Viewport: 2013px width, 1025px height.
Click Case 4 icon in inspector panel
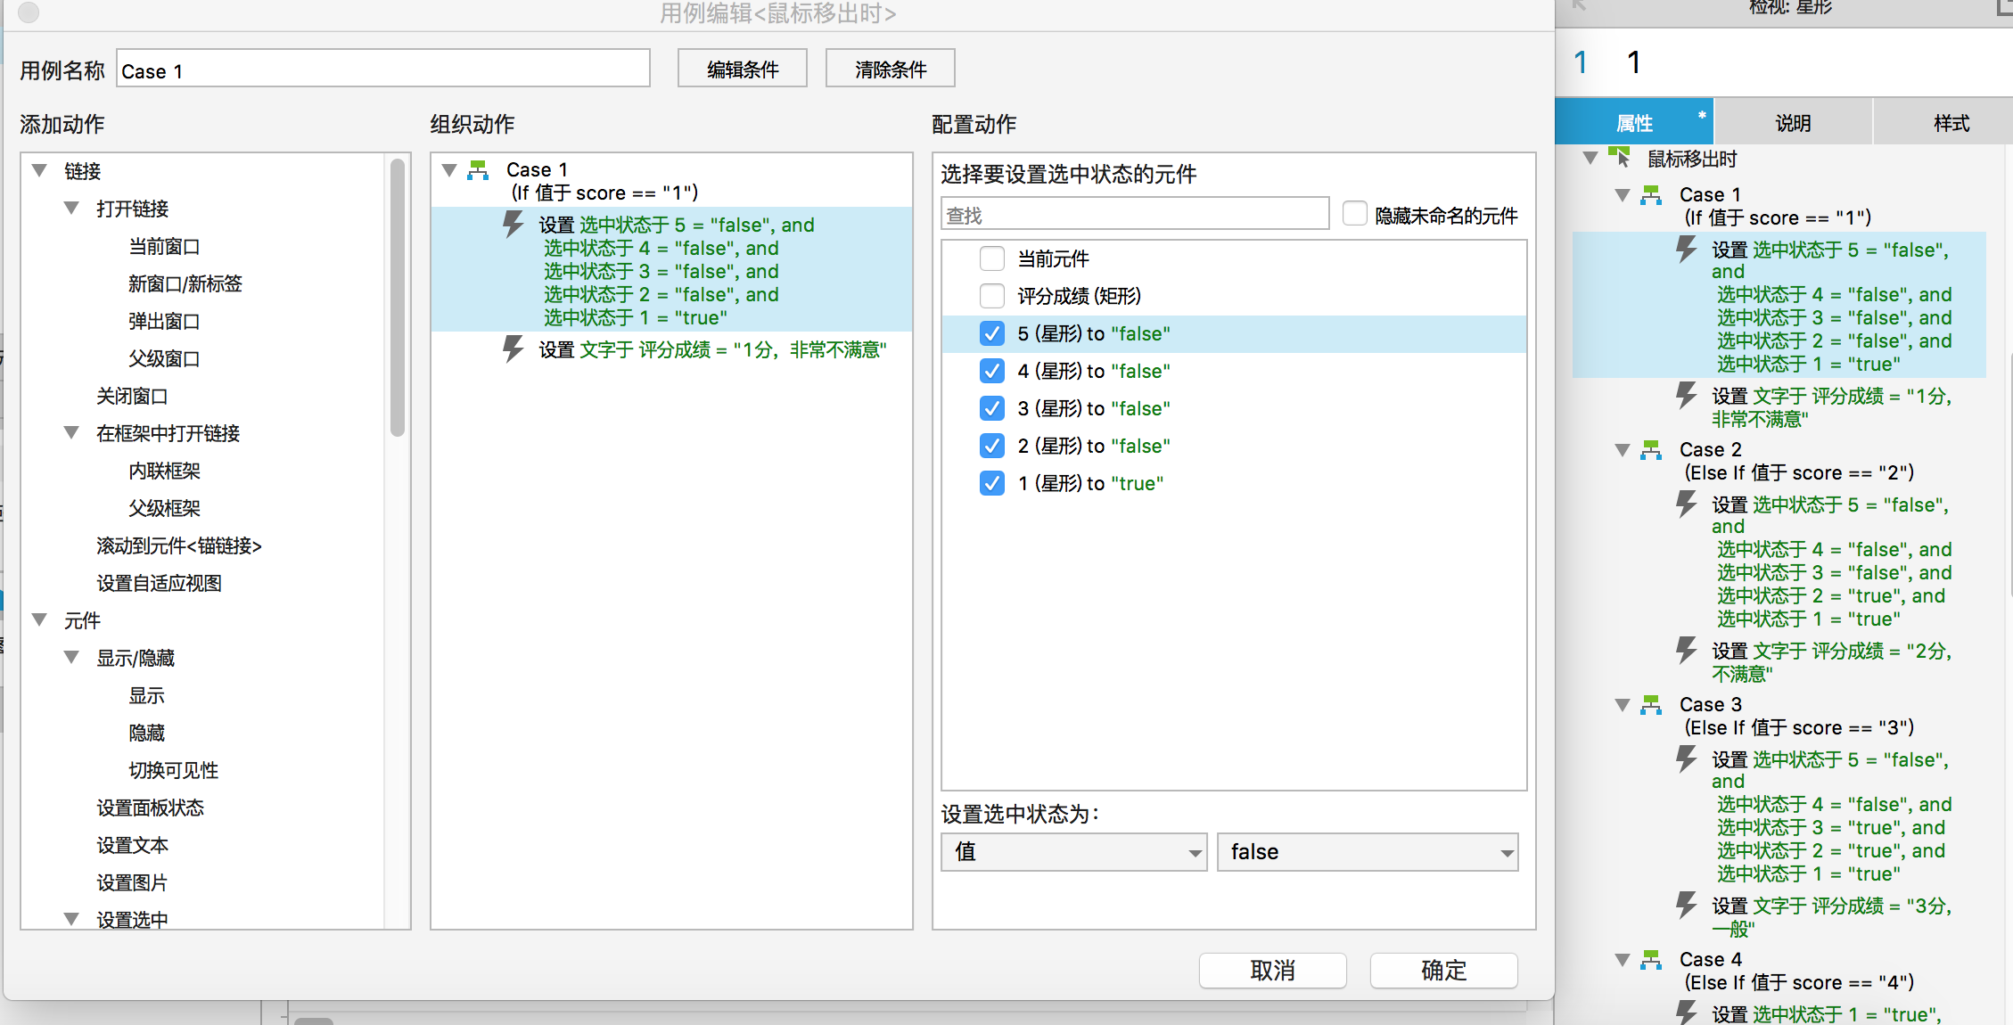pyautogui.click(x=1651, y=959)
